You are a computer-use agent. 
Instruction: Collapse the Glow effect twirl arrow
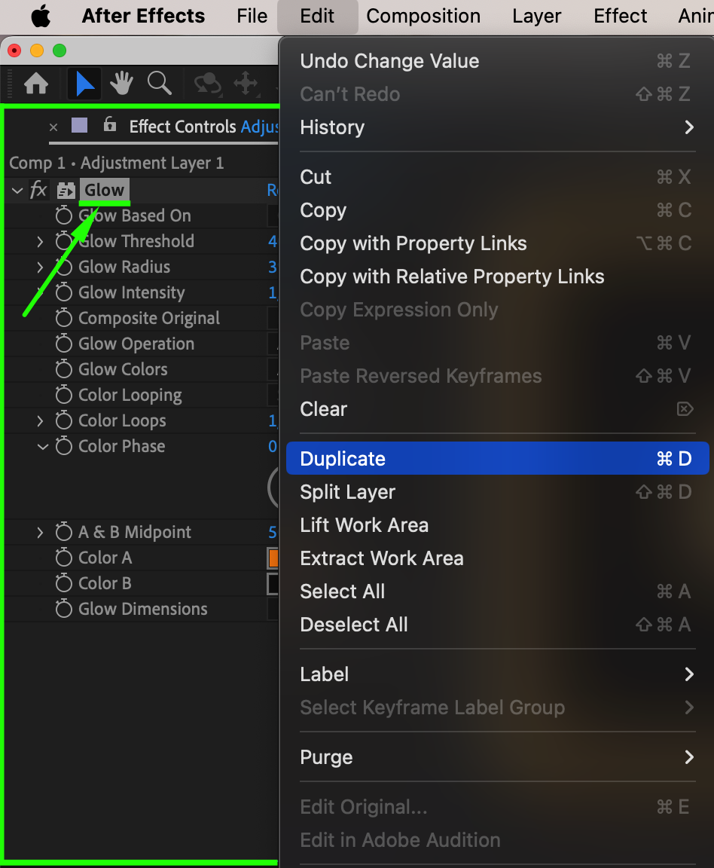[17, 191]
